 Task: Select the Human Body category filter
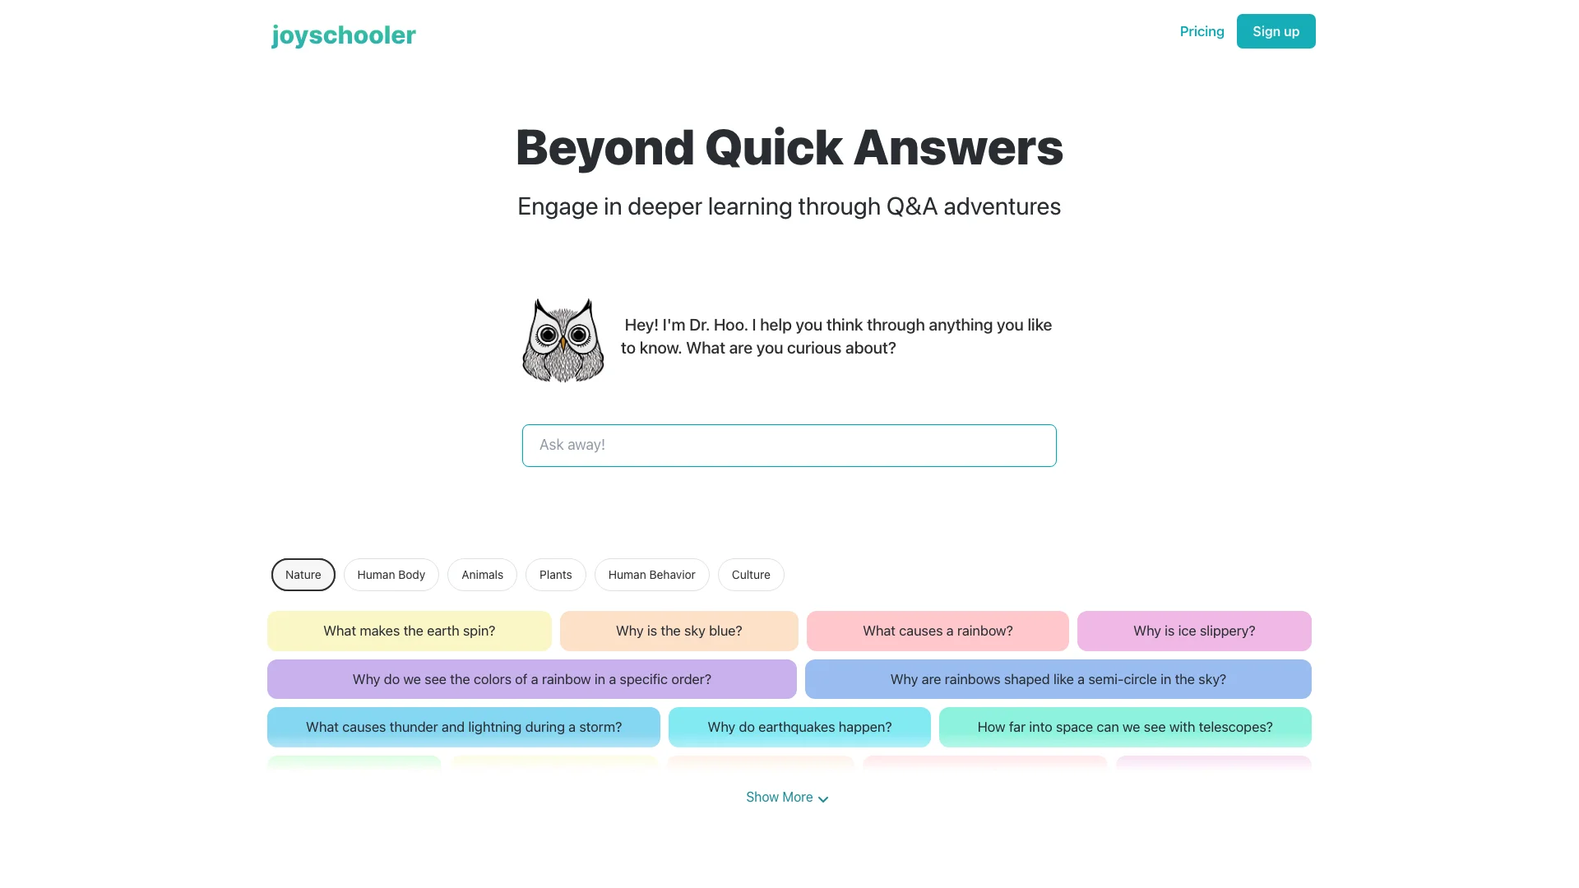[x=391, y=575]
